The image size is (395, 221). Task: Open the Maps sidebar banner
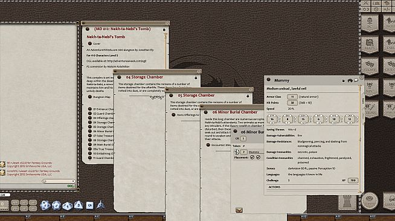coord(370,45)
